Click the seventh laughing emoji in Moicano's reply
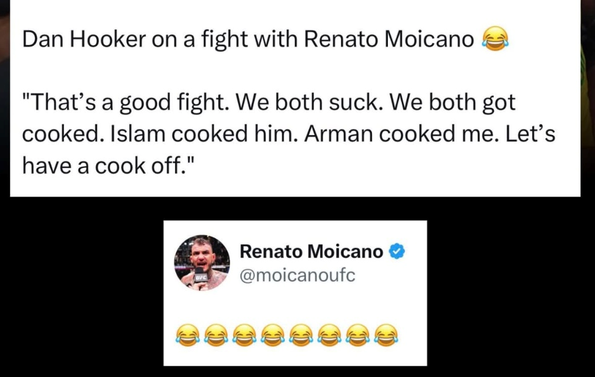The image size is (595, 377). coord(357,336)
